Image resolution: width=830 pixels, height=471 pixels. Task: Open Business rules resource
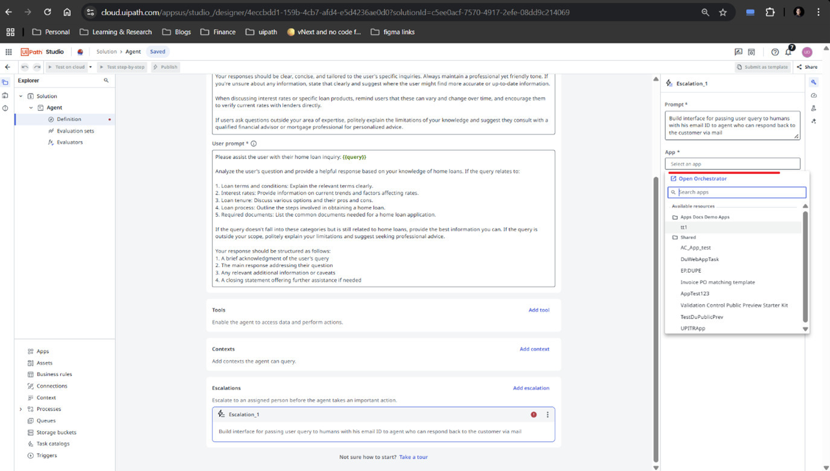point(54,374)
